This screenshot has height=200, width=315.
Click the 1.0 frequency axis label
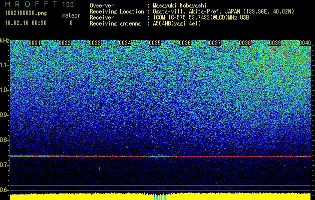coord(5,90)
